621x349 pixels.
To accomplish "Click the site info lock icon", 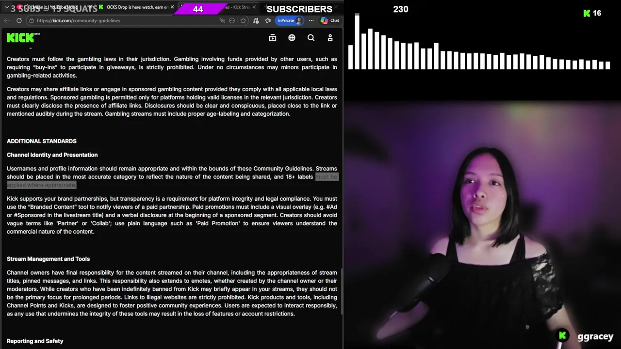I will point(32,20).
